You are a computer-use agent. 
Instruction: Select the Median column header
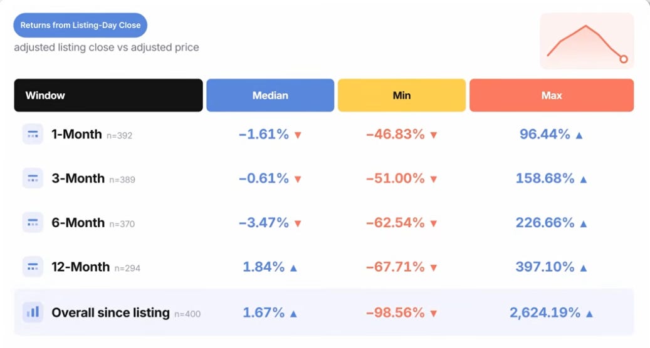pos(270,95)
